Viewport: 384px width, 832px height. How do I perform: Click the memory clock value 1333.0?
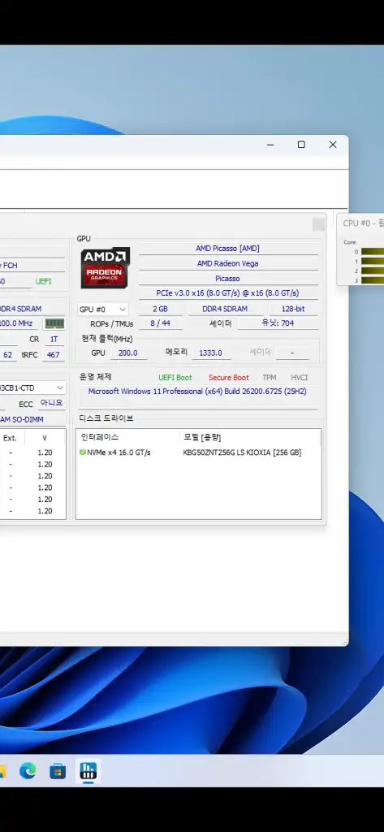pos(210,353)
